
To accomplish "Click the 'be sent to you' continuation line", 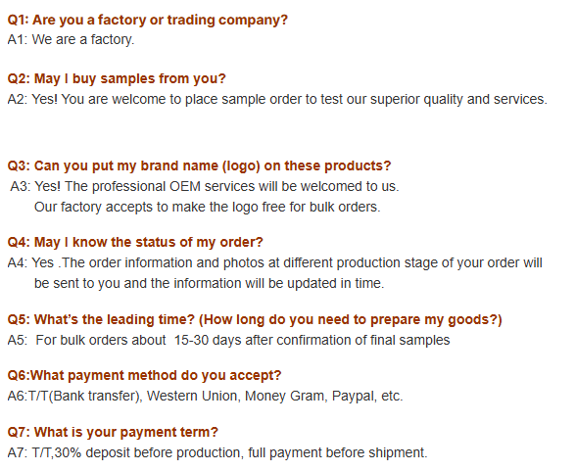I will [209, 283].
